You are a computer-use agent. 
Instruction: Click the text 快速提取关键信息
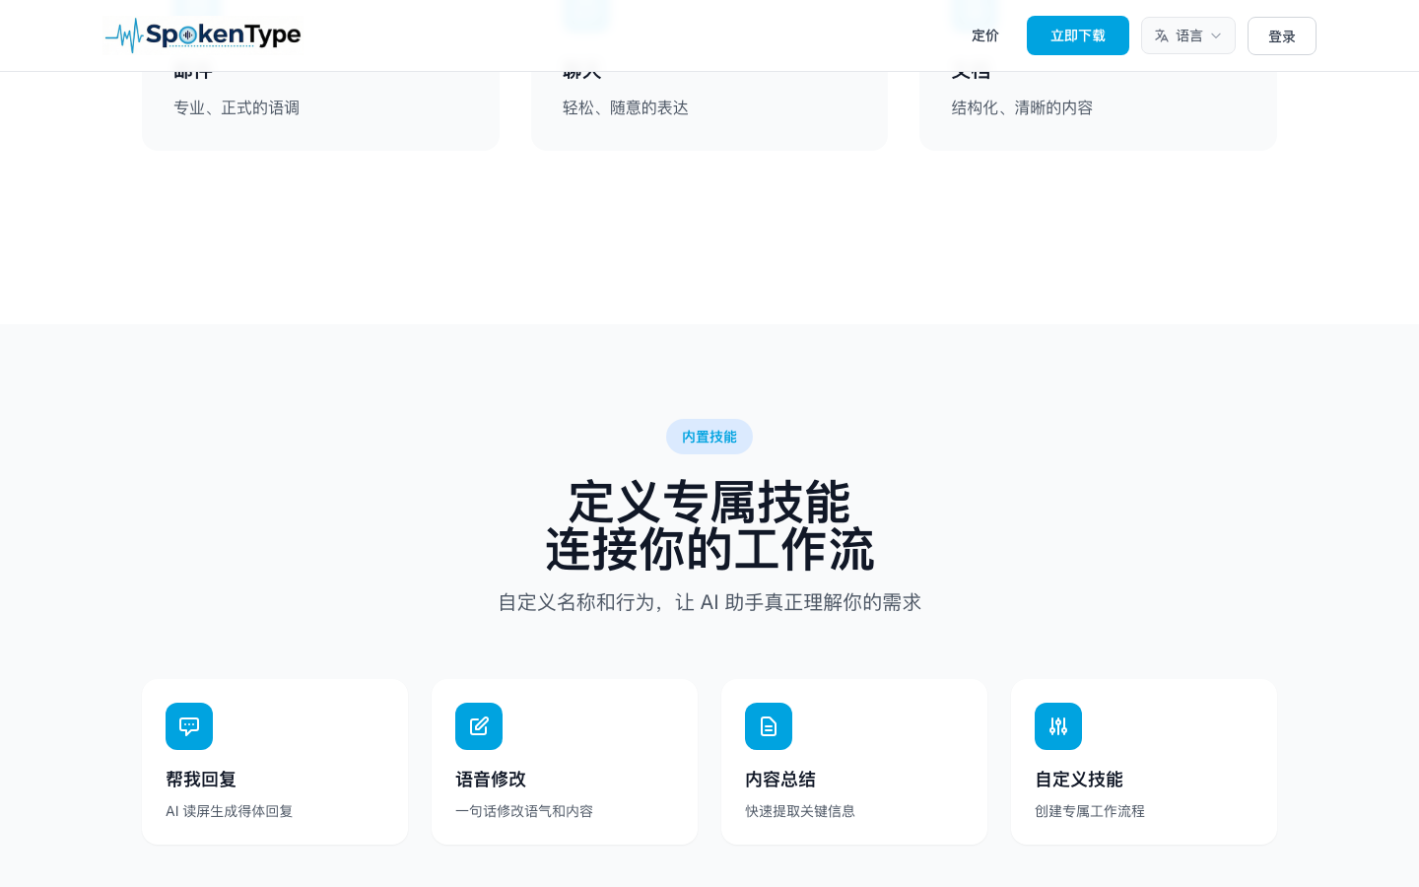tap(800, 811)
